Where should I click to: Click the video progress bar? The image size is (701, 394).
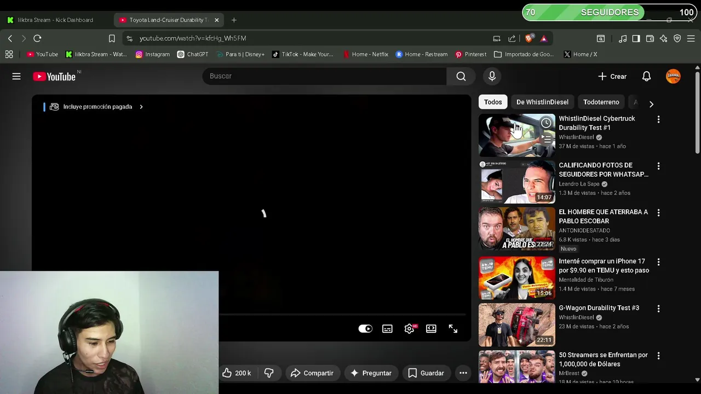[342, 315]
